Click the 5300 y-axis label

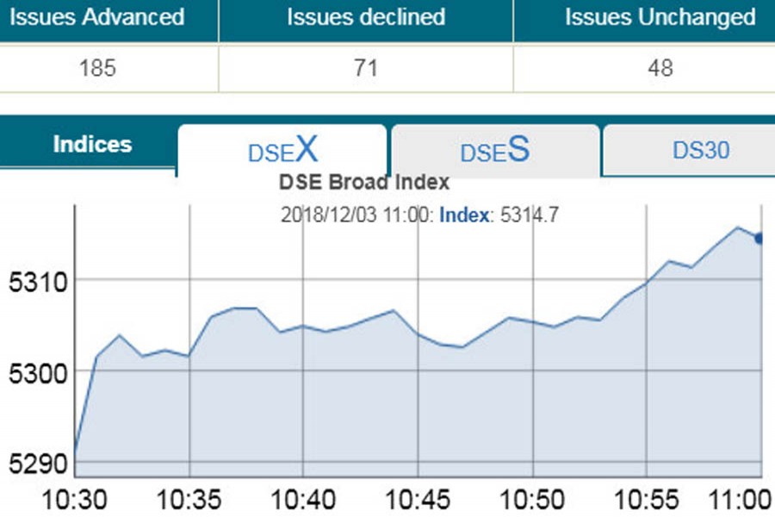[32, 373]
